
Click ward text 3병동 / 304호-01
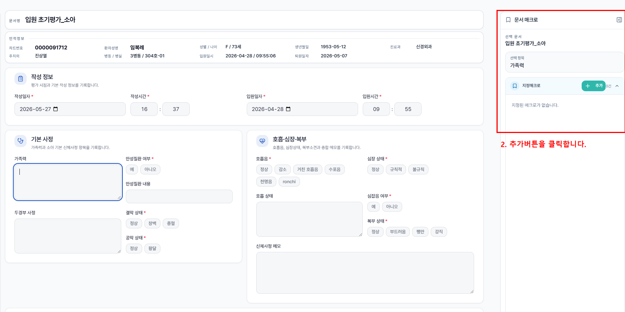tap(148, 56)
